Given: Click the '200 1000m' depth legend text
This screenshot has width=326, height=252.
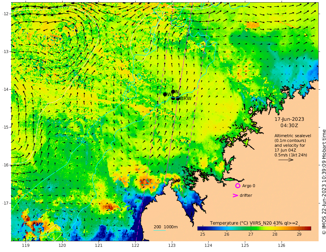Looking at the screenshot, I should click(166, 227).
